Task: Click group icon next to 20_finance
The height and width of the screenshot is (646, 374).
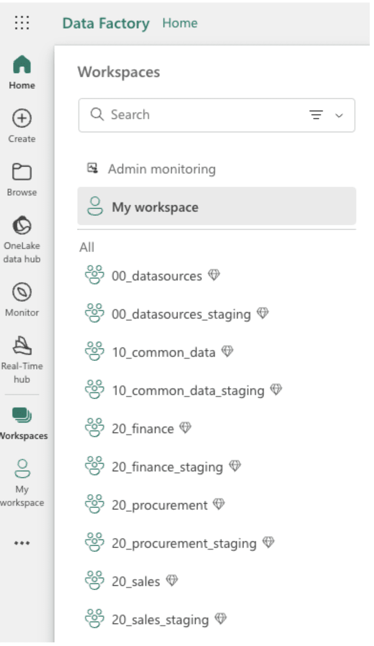Action: [94, 428]
